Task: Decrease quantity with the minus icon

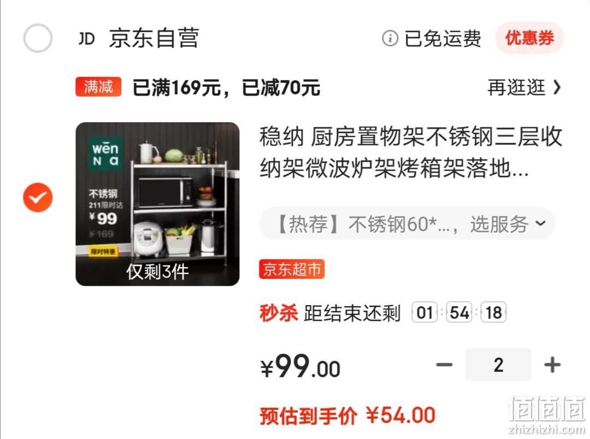Action: coord(444,365)
